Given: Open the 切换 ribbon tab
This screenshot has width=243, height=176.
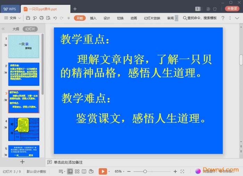Looking at the screenshot, I should [x=120, y=18].
